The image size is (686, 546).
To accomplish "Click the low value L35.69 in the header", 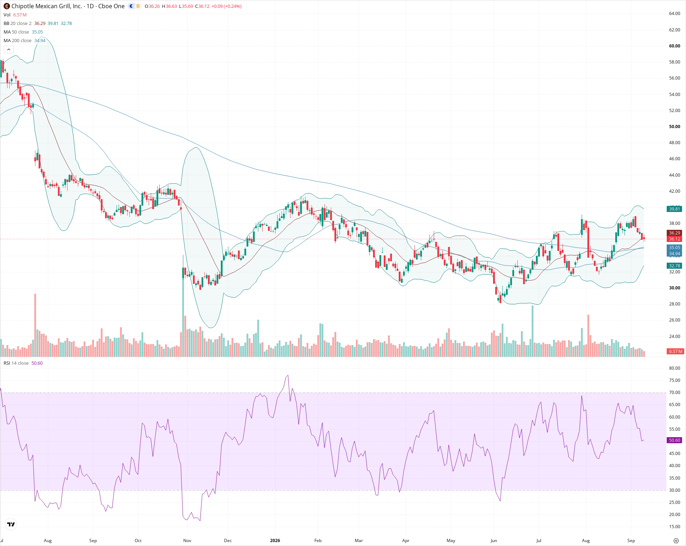I will (186, 6).
